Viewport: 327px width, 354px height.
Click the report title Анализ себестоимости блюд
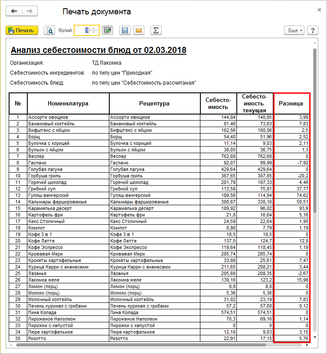tap(98, 50)
